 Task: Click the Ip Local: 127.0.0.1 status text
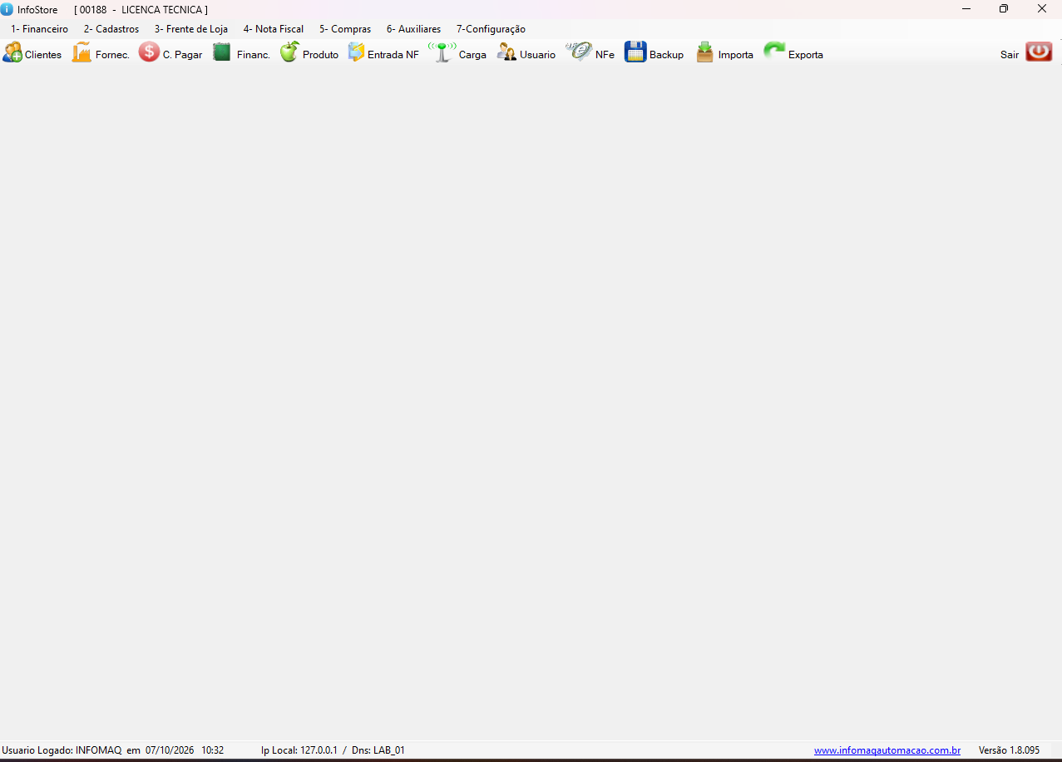point(299,750)
